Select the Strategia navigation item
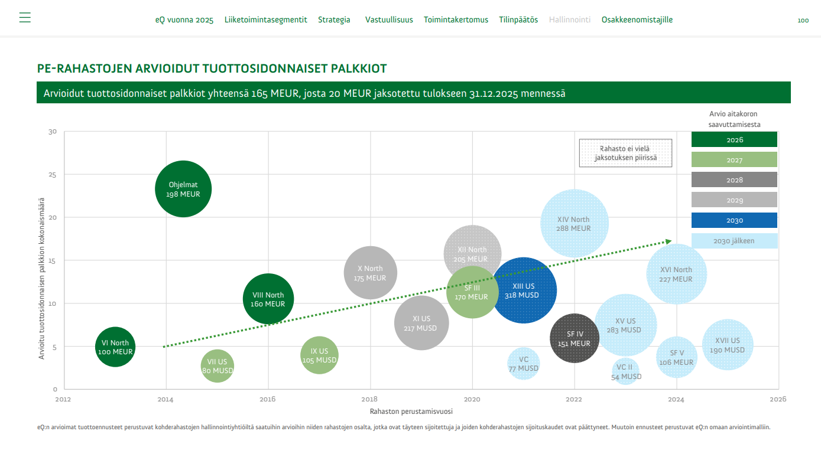821x454 pixels. click(334, 19)
